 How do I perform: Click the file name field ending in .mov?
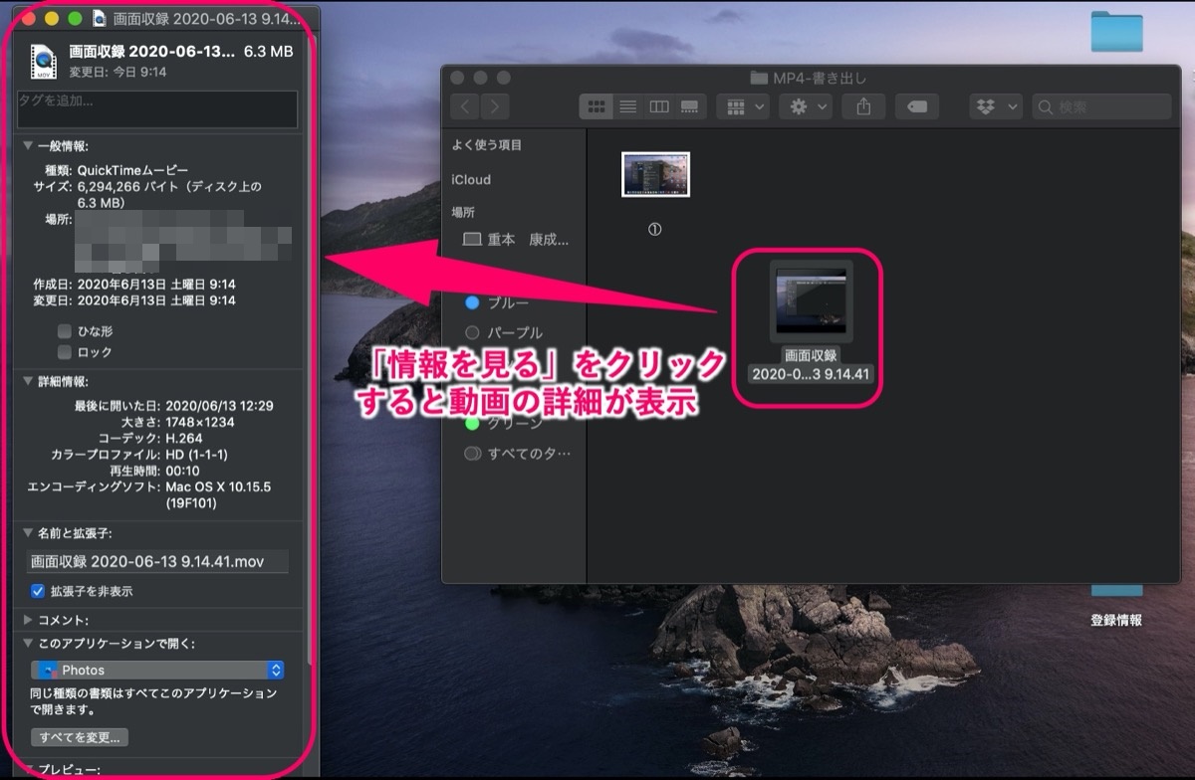coord(157,561)
